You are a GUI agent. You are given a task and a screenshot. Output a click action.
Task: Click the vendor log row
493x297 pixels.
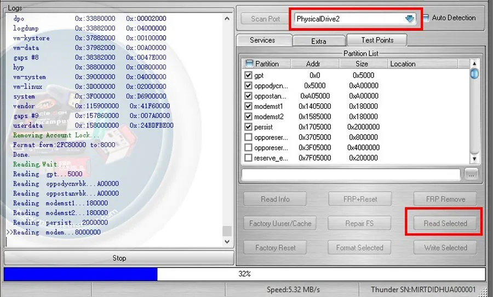pyautogui.click(x=91, y=106)
